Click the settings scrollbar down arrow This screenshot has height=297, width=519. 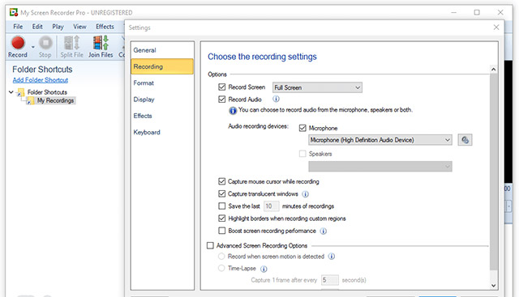tap(494, 286)
